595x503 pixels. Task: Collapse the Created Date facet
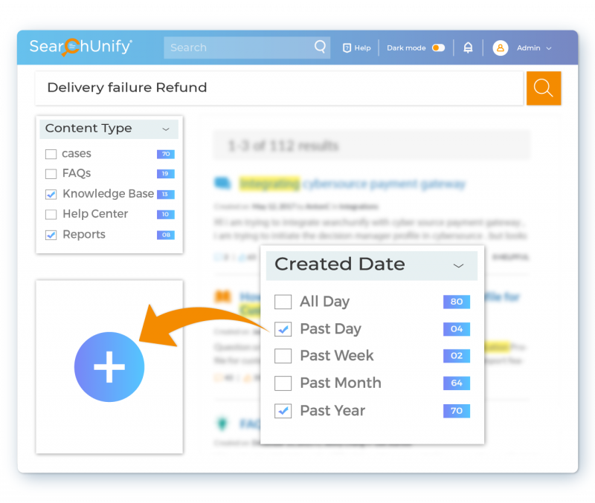click(458, 266)
